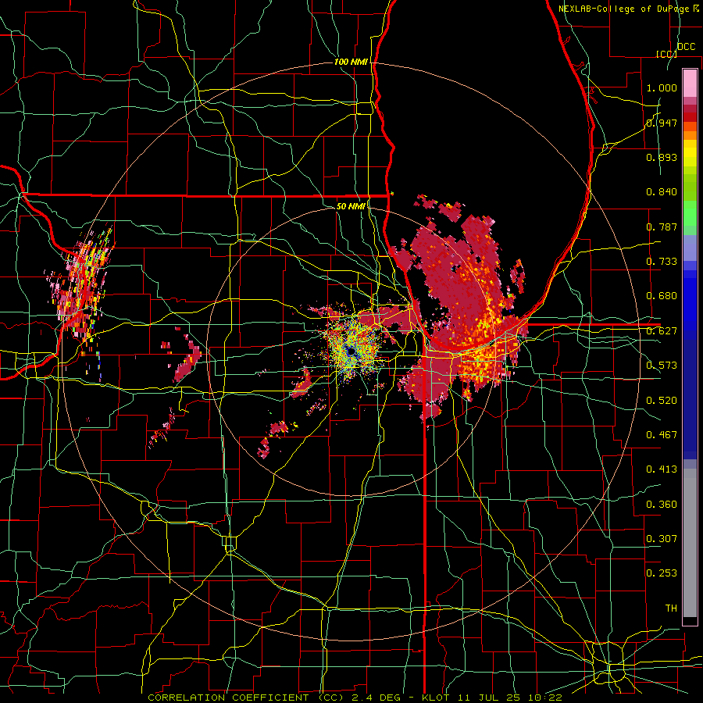703x703 pixels.
Task: Click the 0.360 scale label
Action: tap(662, 505)
